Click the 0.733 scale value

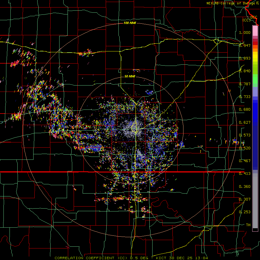tap(245, 96)
